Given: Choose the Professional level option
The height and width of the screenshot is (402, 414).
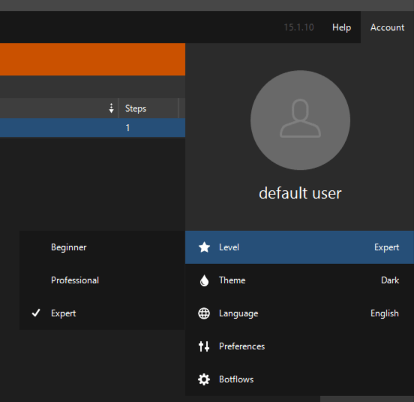Looking at the screenshot, I should [75, 280].
